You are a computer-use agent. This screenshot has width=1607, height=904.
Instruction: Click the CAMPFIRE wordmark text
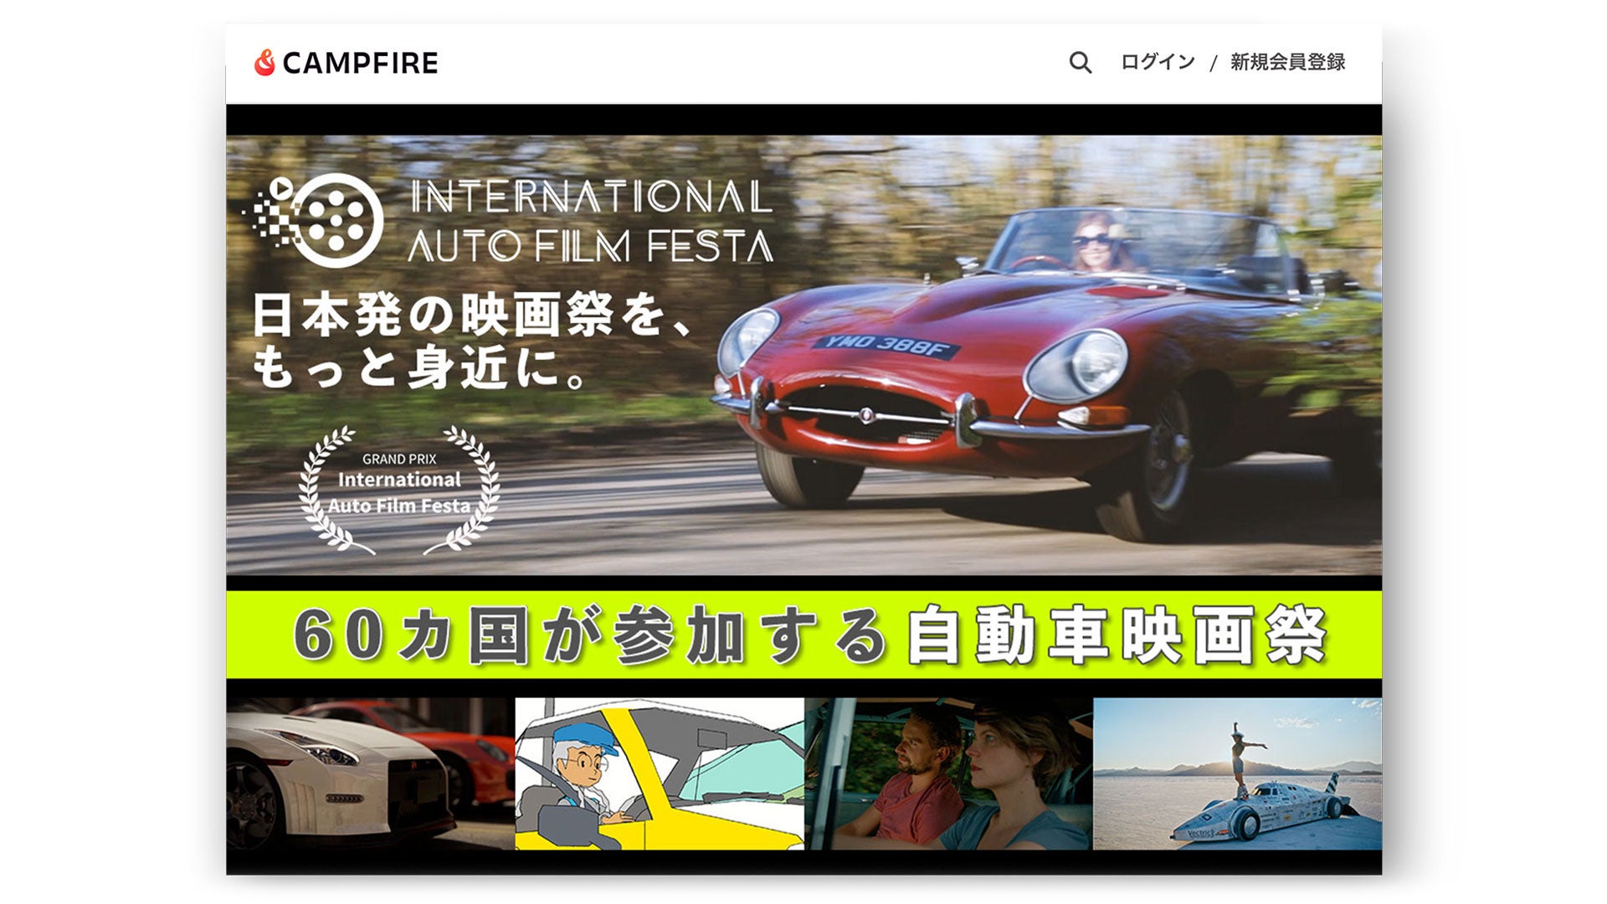360,63
